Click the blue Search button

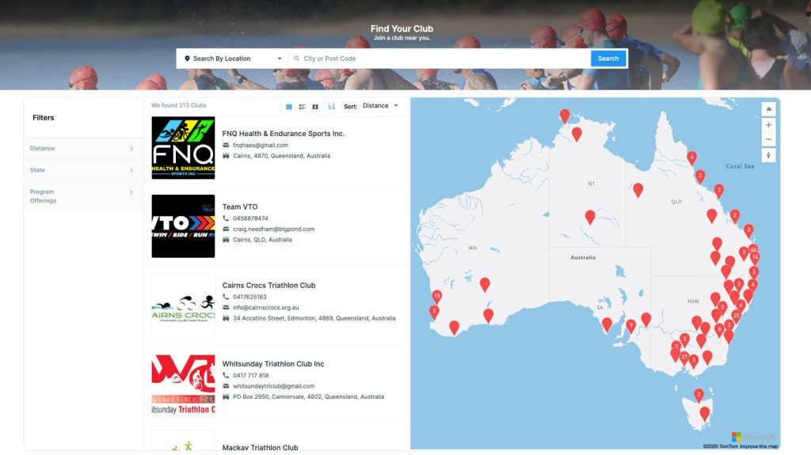coord(608,59)
